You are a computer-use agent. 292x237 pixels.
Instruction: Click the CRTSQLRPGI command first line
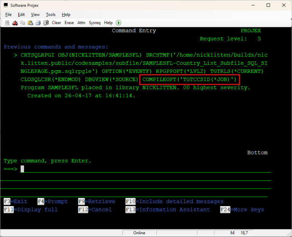pos(144,55)
